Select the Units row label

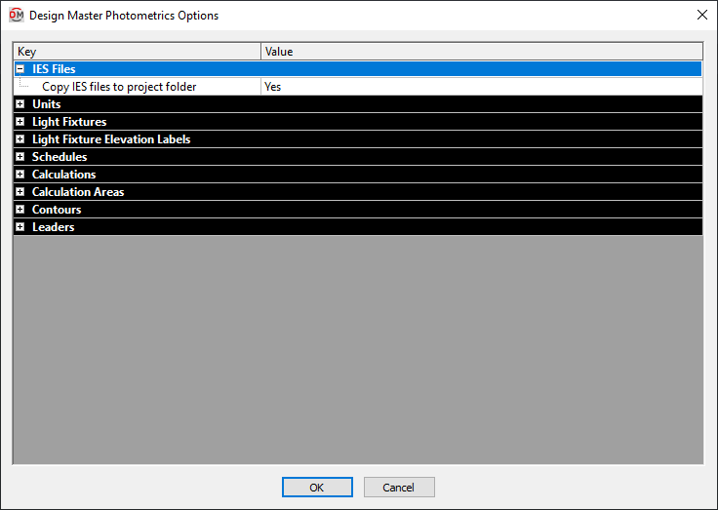(x=46, y=104)
